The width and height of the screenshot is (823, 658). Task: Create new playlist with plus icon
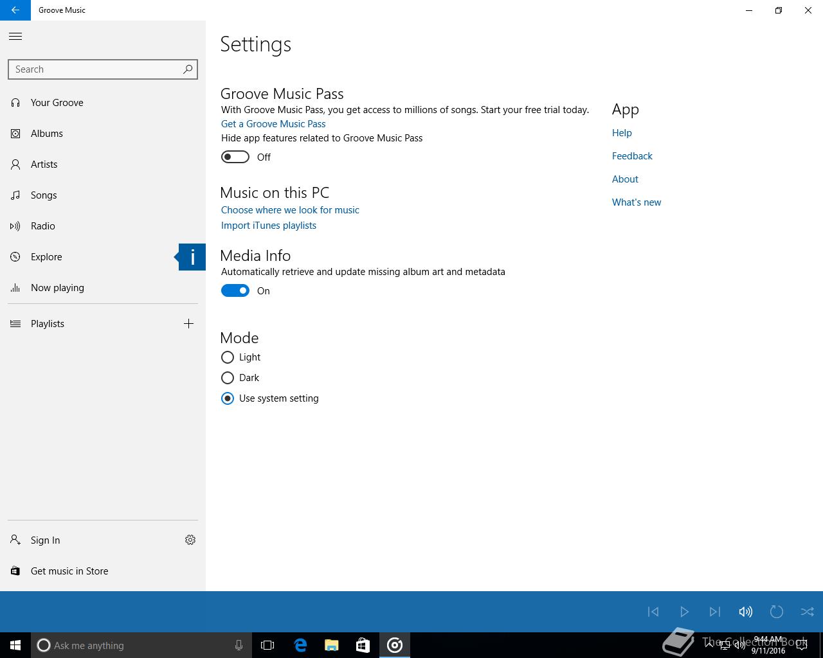tap(188, 324)
